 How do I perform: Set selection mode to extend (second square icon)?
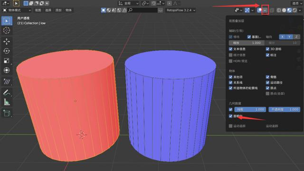point(31,3)
